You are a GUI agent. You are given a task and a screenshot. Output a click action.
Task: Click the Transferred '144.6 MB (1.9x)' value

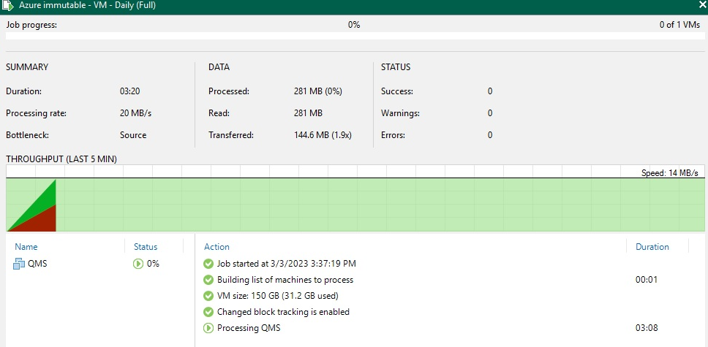pyautogui.click(x=323, y=135)
